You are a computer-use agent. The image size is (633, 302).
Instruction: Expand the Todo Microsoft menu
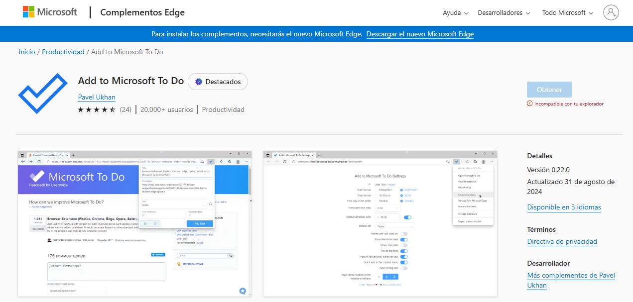pyautogui.click(x=568, y=13)
